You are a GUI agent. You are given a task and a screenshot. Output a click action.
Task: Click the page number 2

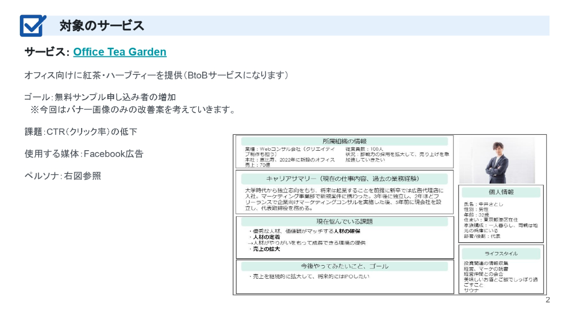[x=548, y=300]
